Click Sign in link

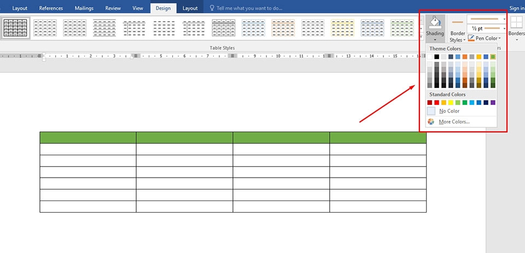tap(517, 8)
